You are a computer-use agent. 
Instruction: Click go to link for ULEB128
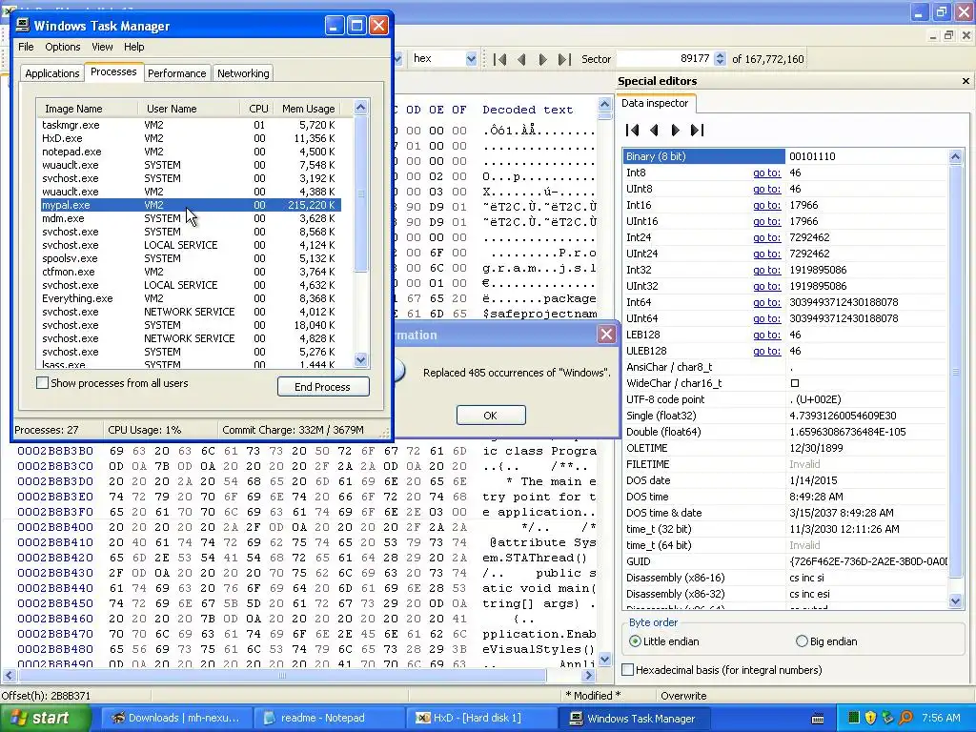[x=767, y=351]
